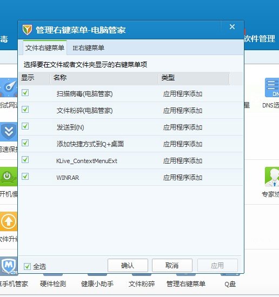Viewport: 279px width, 297px height.
Task: Open 文件粉碎 tool in main window
Action: 142,283
